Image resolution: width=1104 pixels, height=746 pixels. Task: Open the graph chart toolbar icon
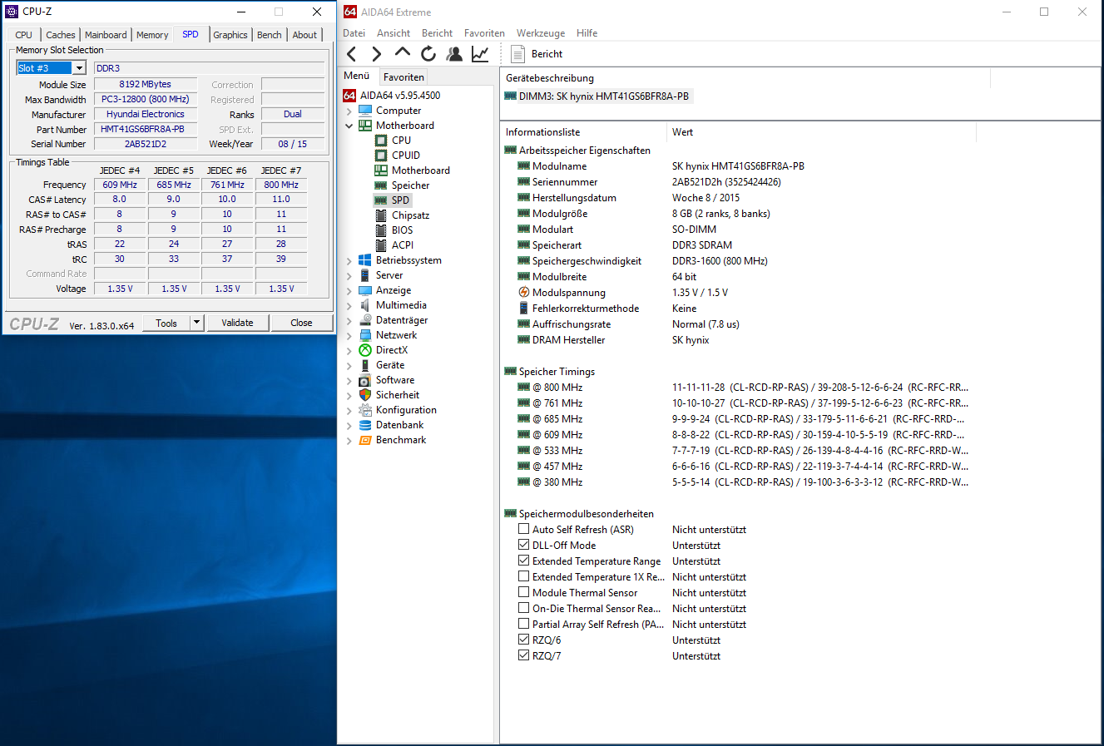pos(480,54)
